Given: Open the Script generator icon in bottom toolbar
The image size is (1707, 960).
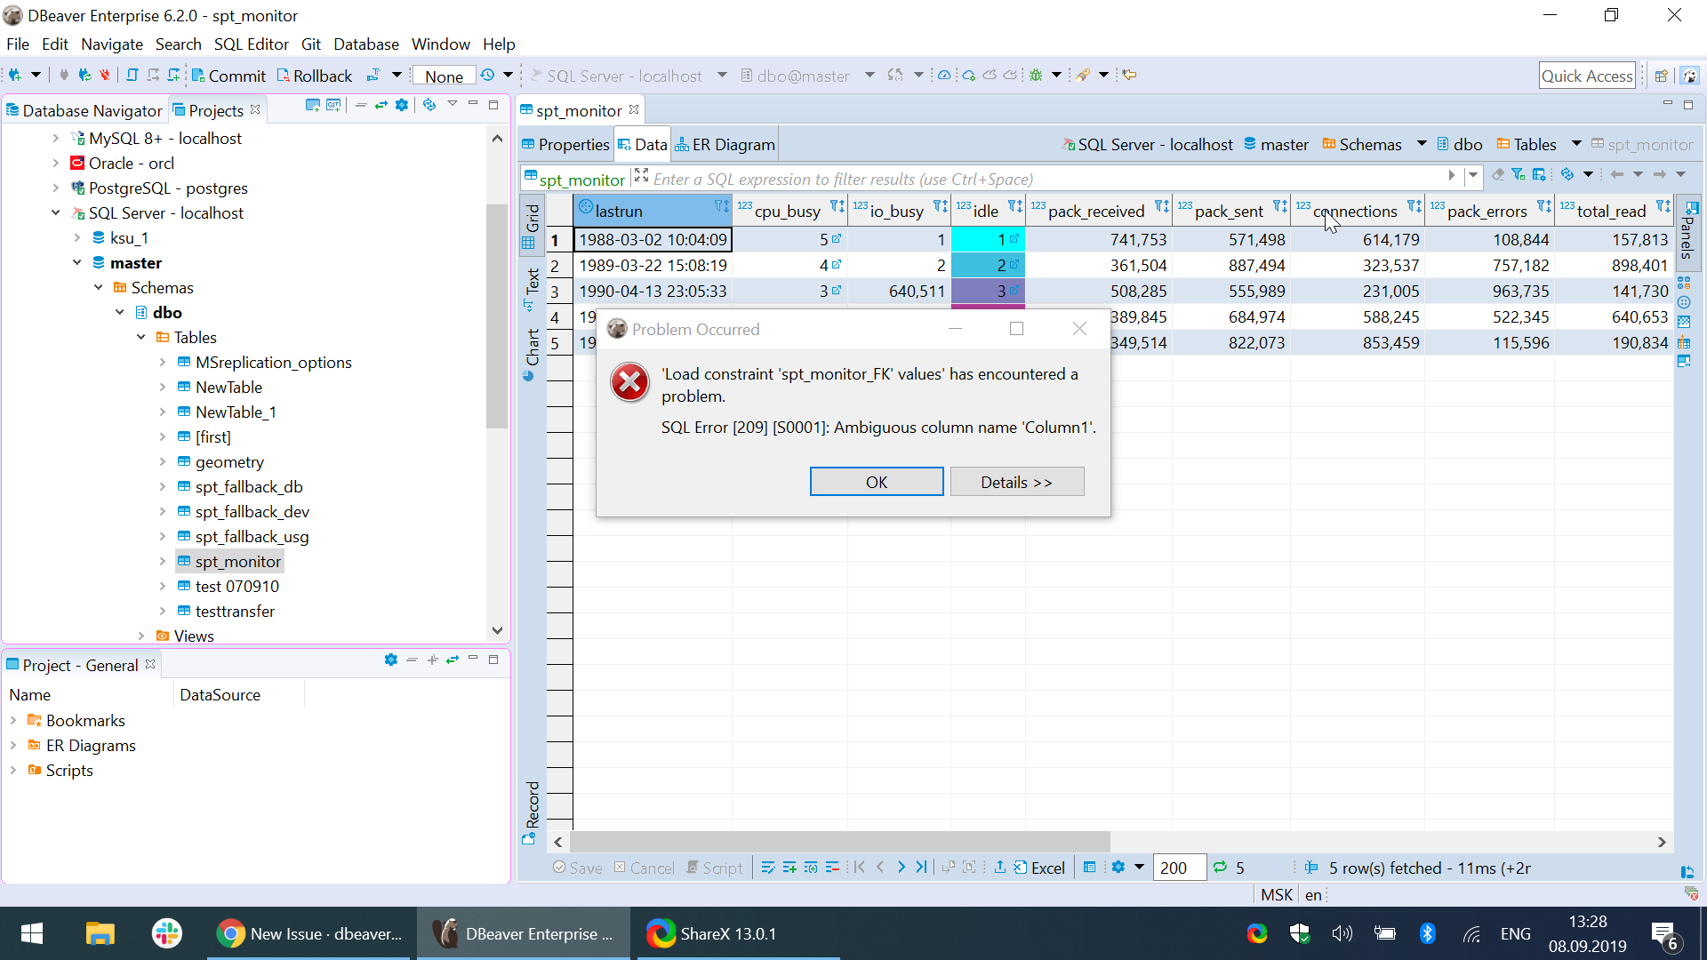Looking at the screenshot, I should pyautogui.click(x=714, y=868).
